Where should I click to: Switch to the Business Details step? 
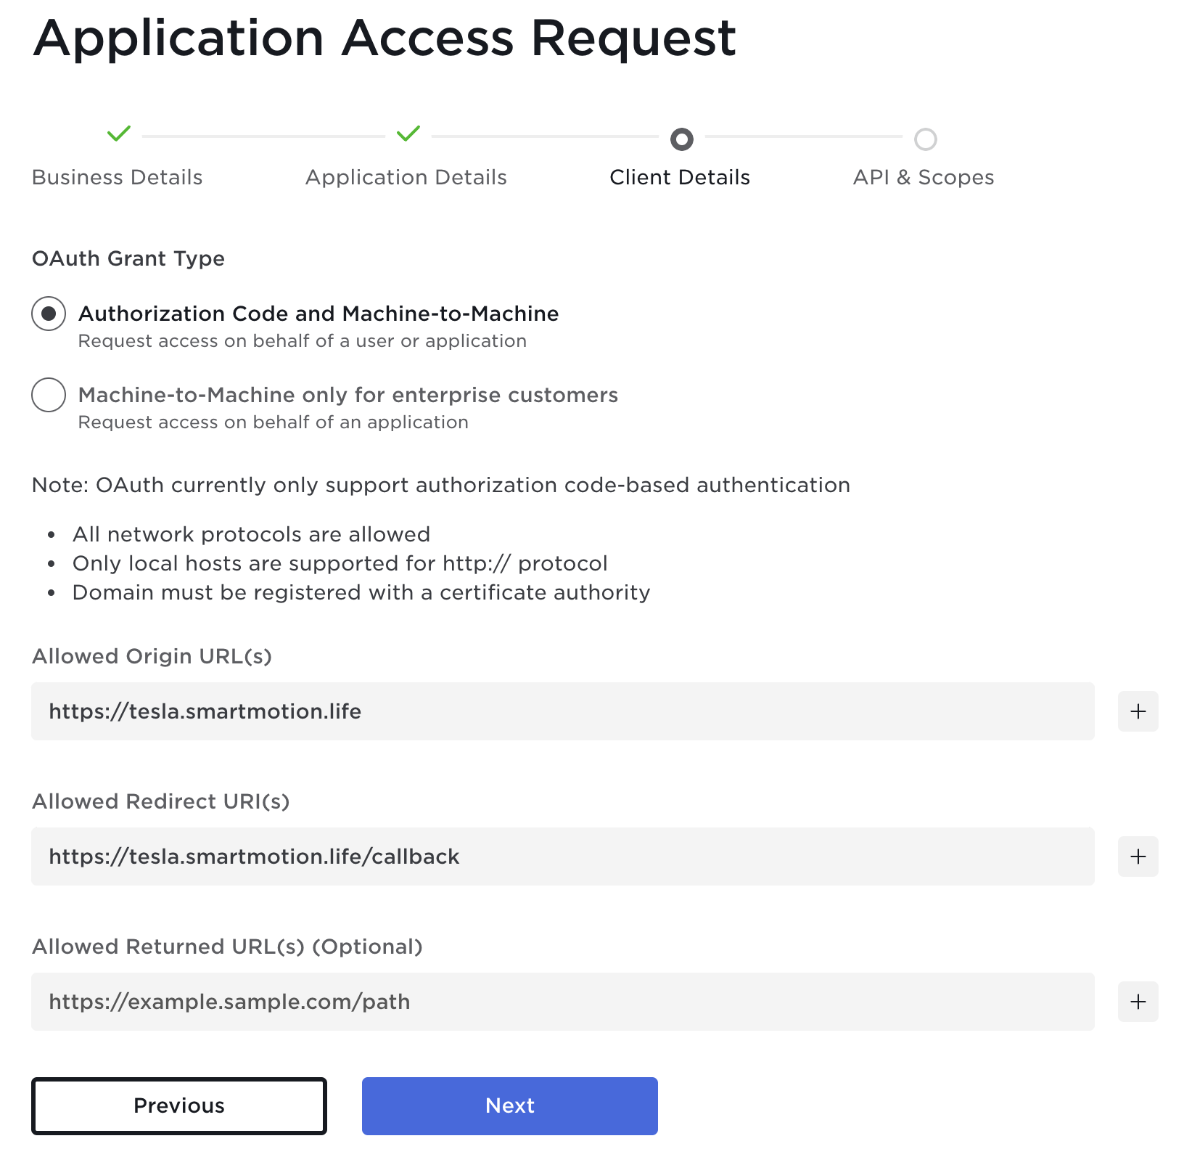117,176
